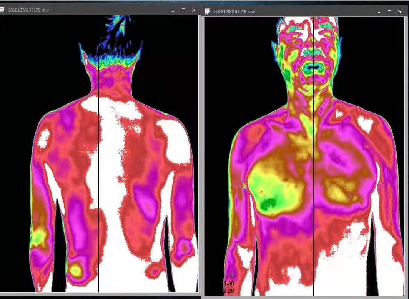Select the 2.28 temperature readout

(x=229, y=291)
